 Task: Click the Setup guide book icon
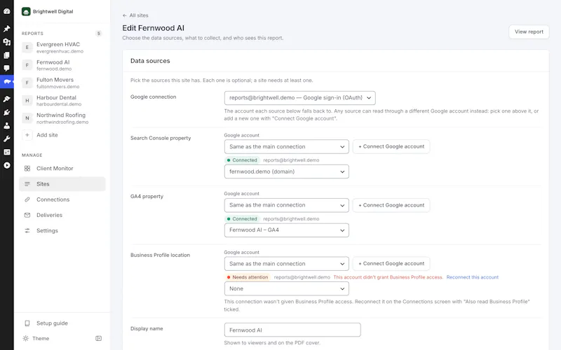coord(27,323)
